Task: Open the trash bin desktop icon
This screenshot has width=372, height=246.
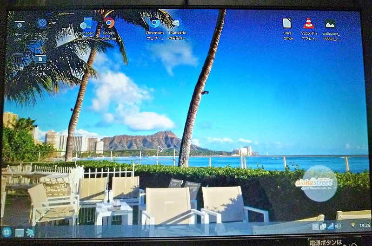Action: [18, 58]
